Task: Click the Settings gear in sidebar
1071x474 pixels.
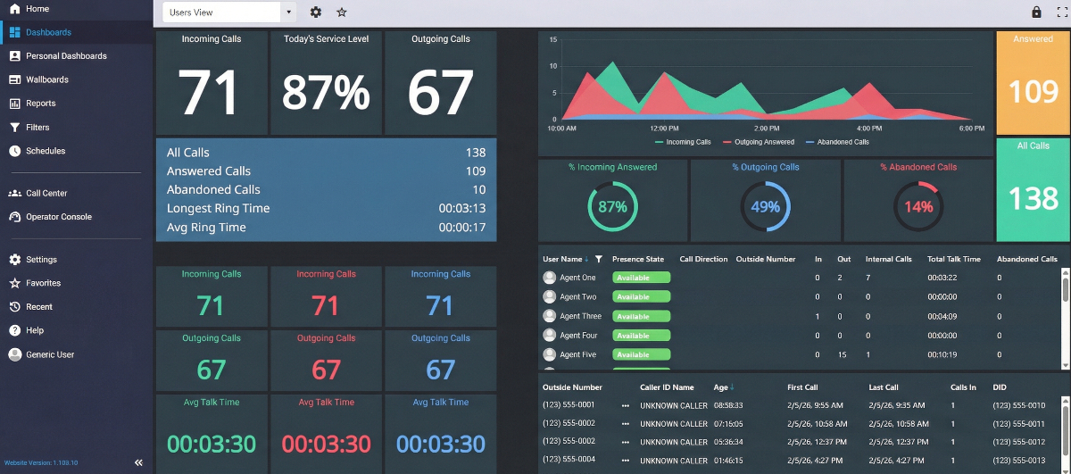Action: pyautogui.click(x=14, y=260)
